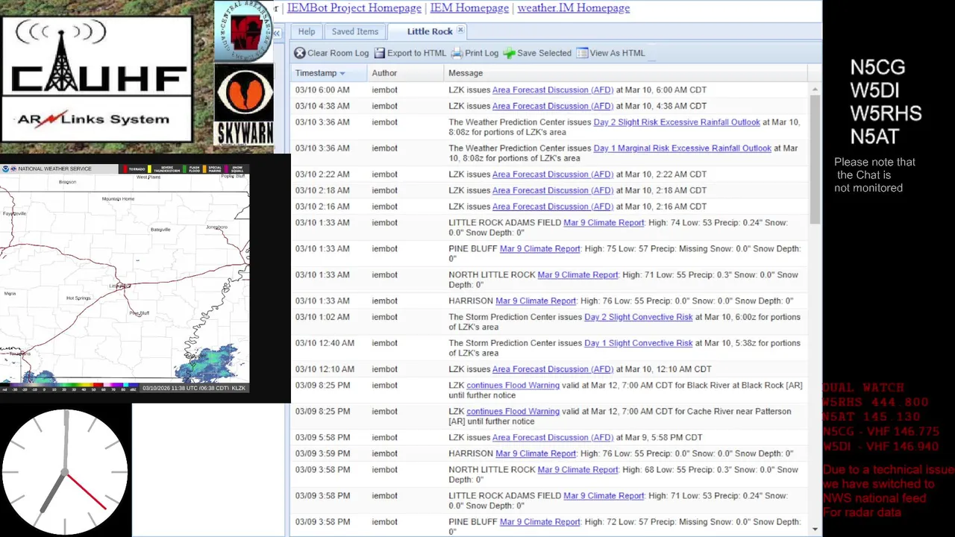Viewport: 955px width, 537px height.
Task: Click the Central Arkansas round emblem
Action: pos(244,31)
